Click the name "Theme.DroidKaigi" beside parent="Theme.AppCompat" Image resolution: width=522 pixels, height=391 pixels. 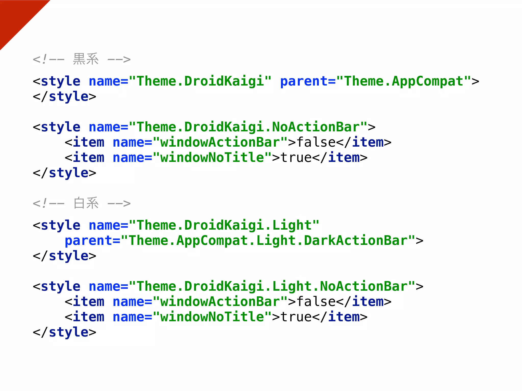coord(200,81)
